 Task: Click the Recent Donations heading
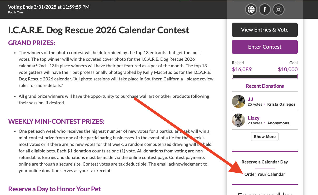pyautogui.click(x=265, y=86)
